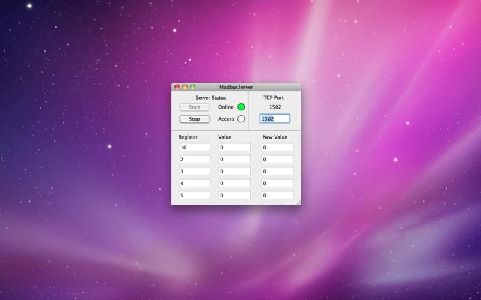Click the white Access indicator circle
481x300 pixels.
click(241, 119)
